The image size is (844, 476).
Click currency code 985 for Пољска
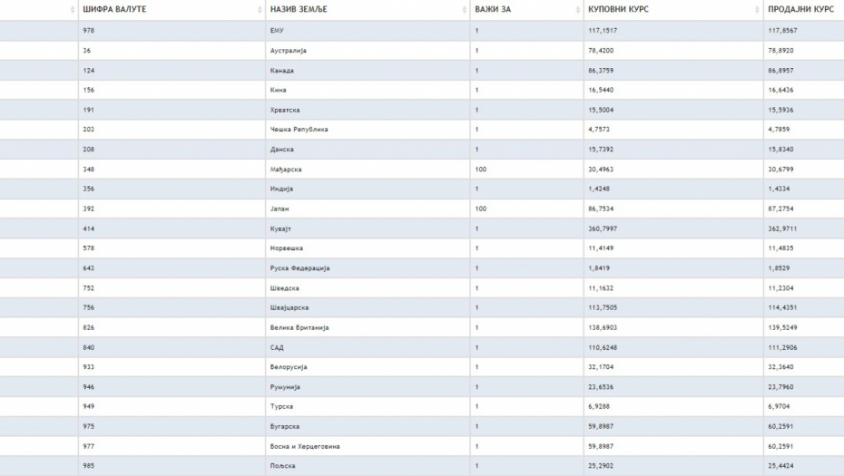(88, 466)
